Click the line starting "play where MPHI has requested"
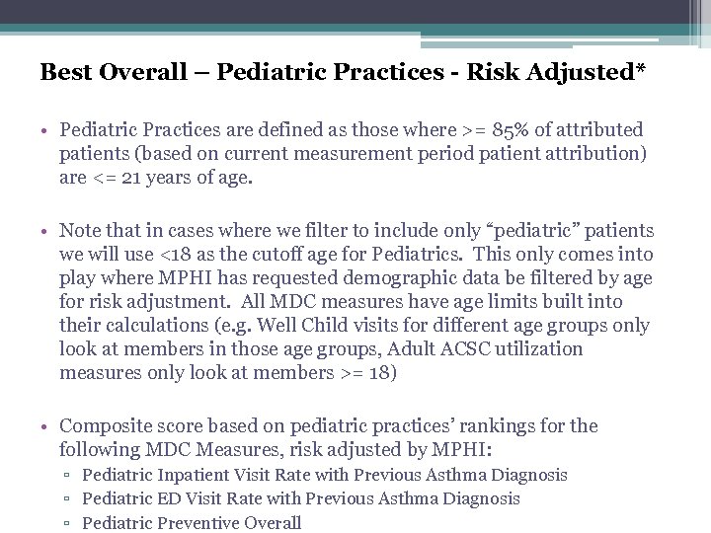This screenshot has width=711, height=533. point(355,277)
